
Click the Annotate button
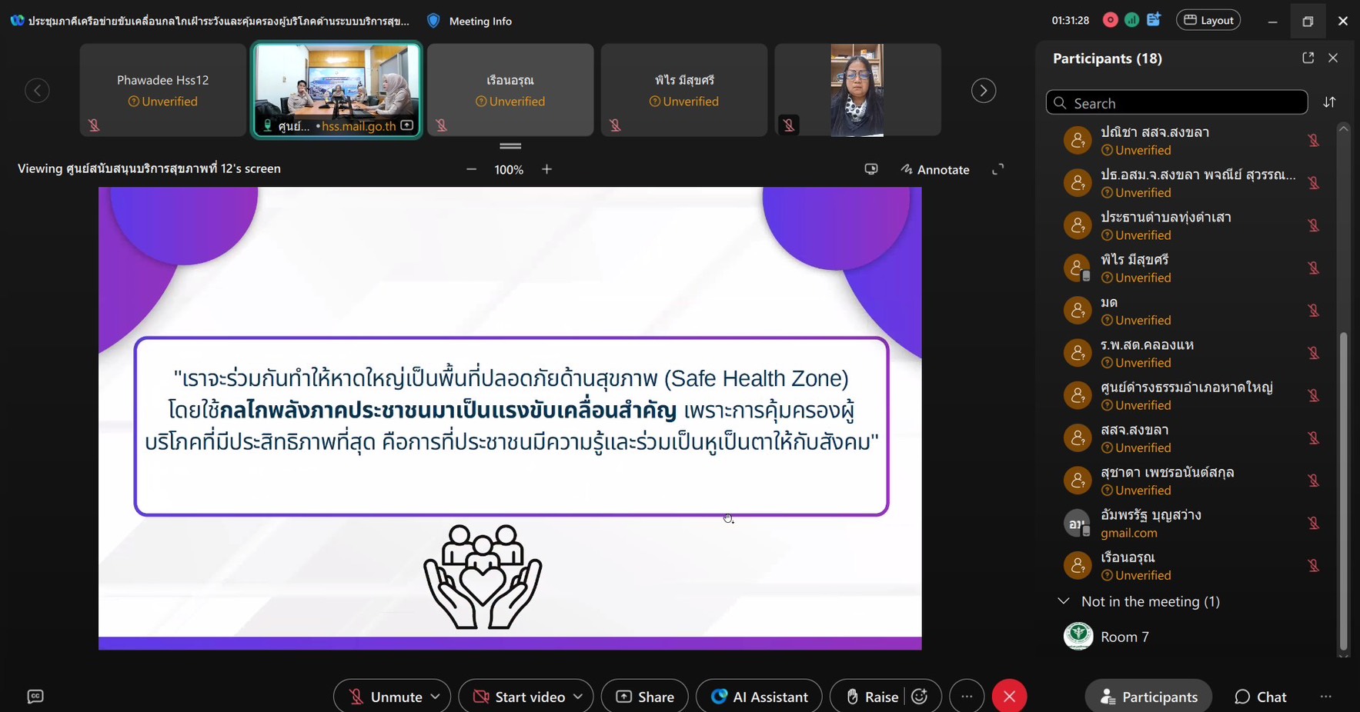934,169
